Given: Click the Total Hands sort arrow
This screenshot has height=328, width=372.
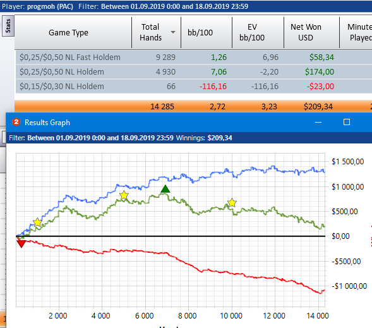Looking at the screenshot, I should pyautogui.click(x=173, y=32).
